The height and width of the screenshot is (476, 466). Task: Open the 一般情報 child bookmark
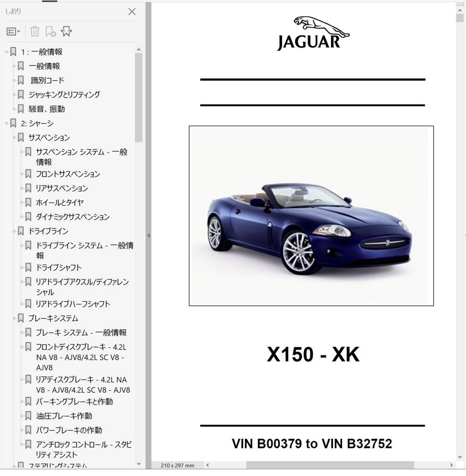[x=44, y=66]
